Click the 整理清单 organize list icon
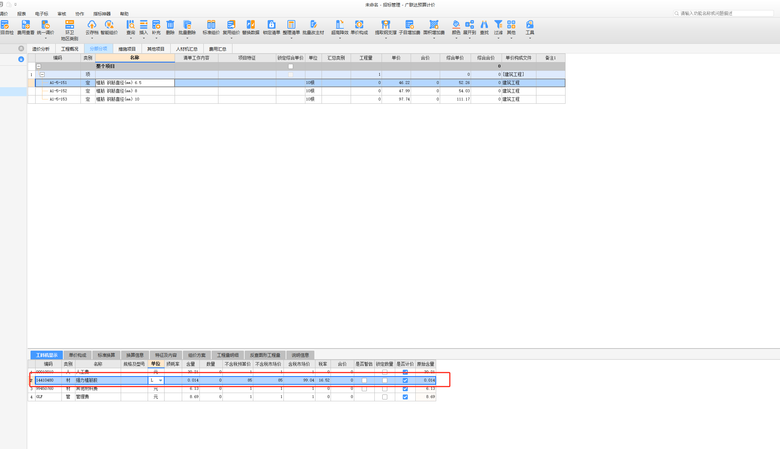The image size is (780, 449). tap(291, 24)
